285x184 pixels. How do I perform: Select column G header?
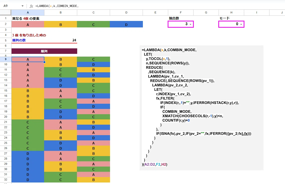coord(206,12)
